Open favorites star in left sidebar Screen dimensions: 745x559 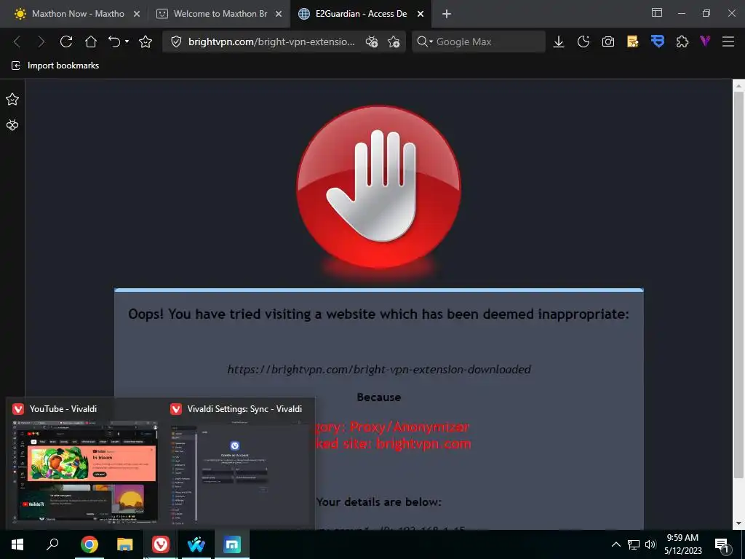[x=12, y=99]
